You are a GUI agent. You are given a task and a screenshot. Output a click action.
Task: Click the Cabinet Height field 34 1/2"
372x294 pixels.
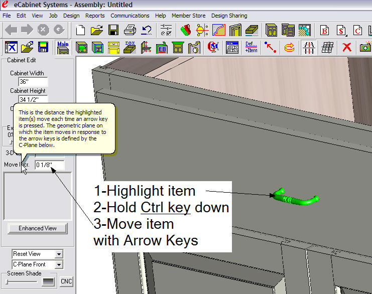pyautogui.click(x=33, y=99)
